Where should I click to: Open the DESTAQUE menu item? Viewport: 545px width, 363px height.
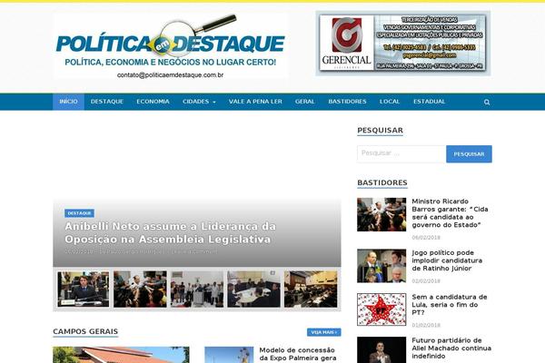pyautogui.click(x=107, y=102)
